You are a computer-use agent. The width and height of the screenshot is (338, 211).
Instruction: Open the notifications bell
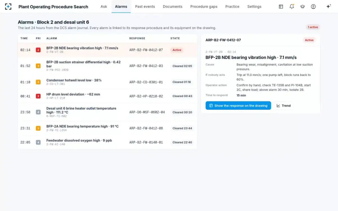click(x=292, y=6)
